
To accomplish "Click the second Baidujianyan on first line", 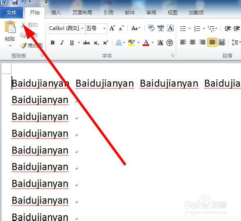I will tap(105, 83).
